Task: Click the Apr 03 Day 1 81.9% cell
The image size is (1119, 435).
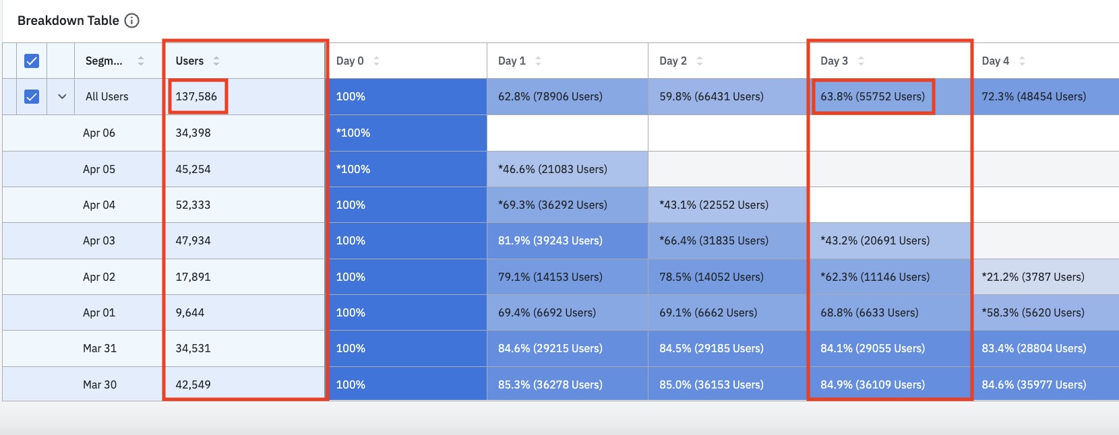Action: coord(550,241)
